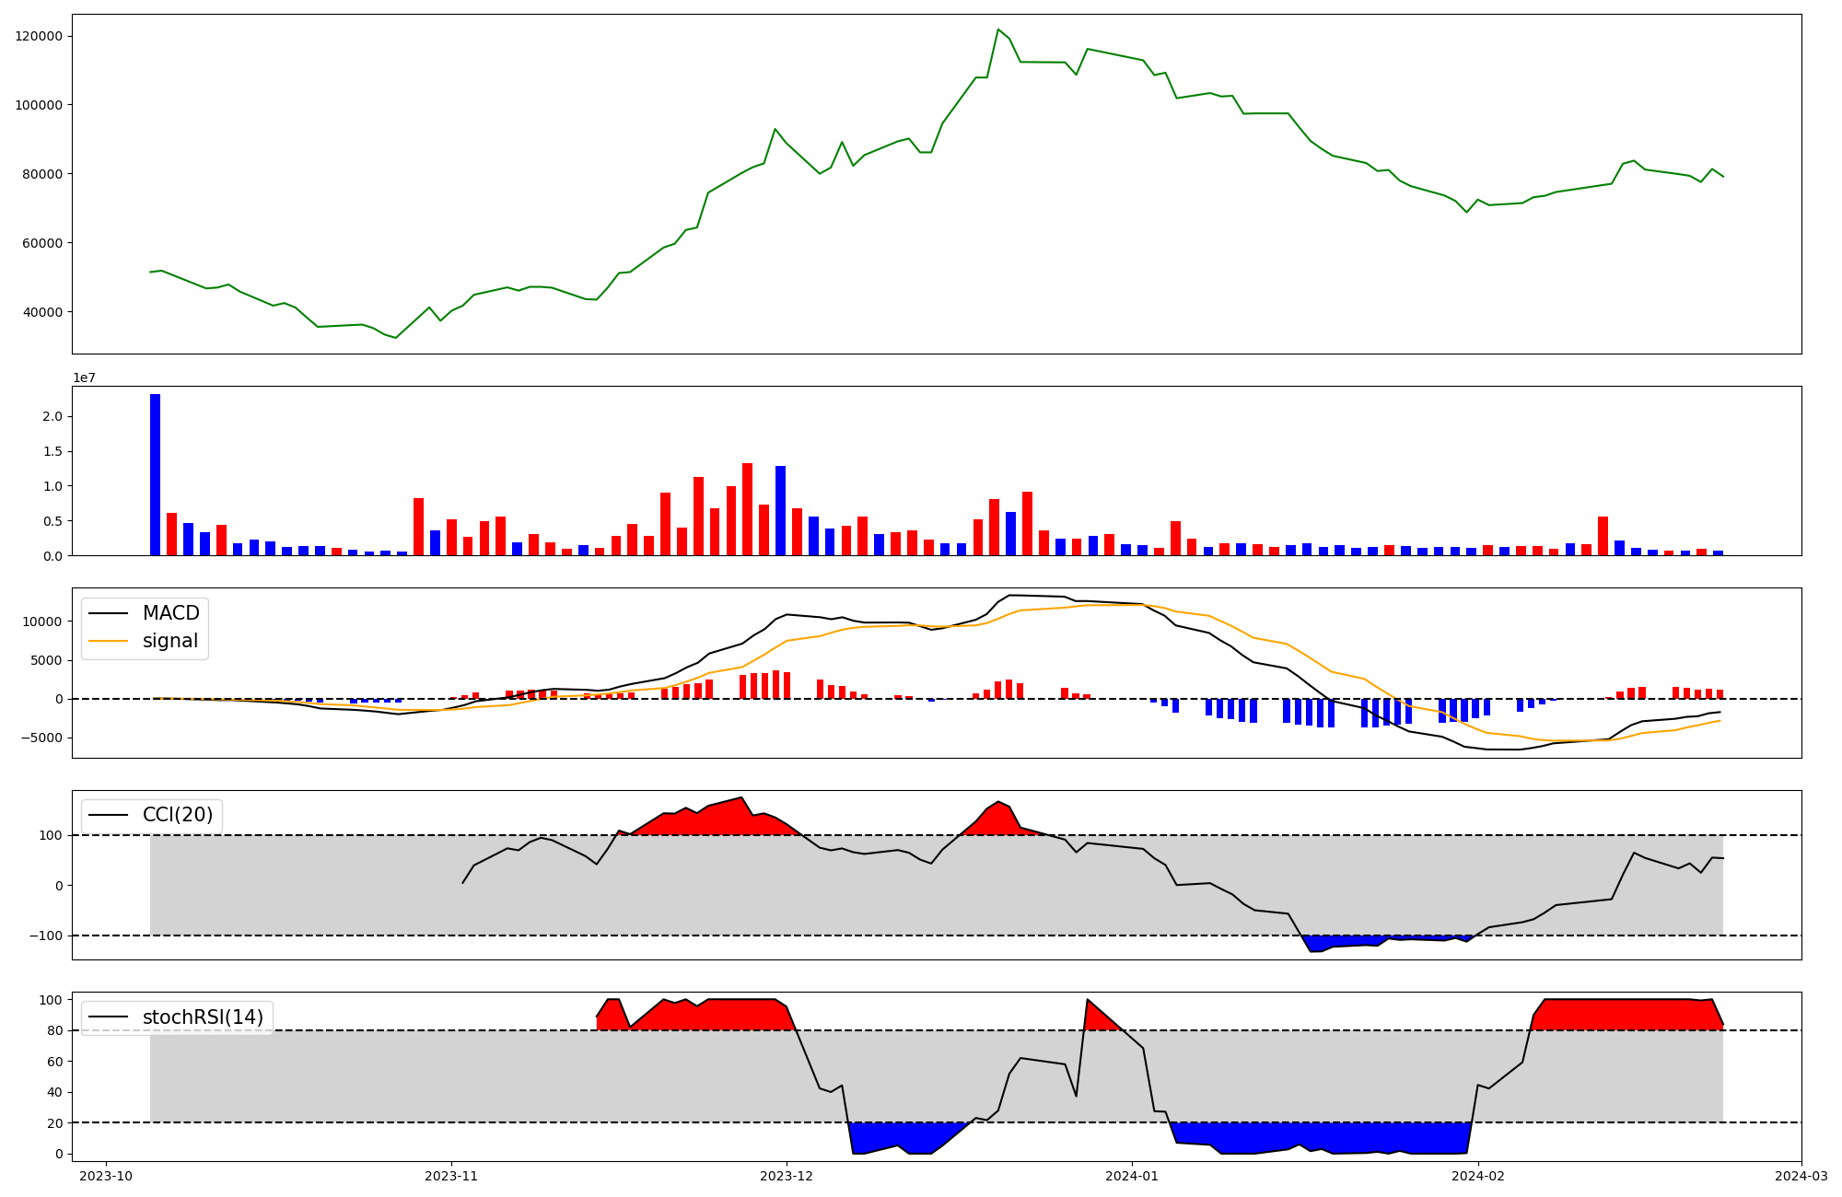Click the signal legend label

[x=170, y=641]
